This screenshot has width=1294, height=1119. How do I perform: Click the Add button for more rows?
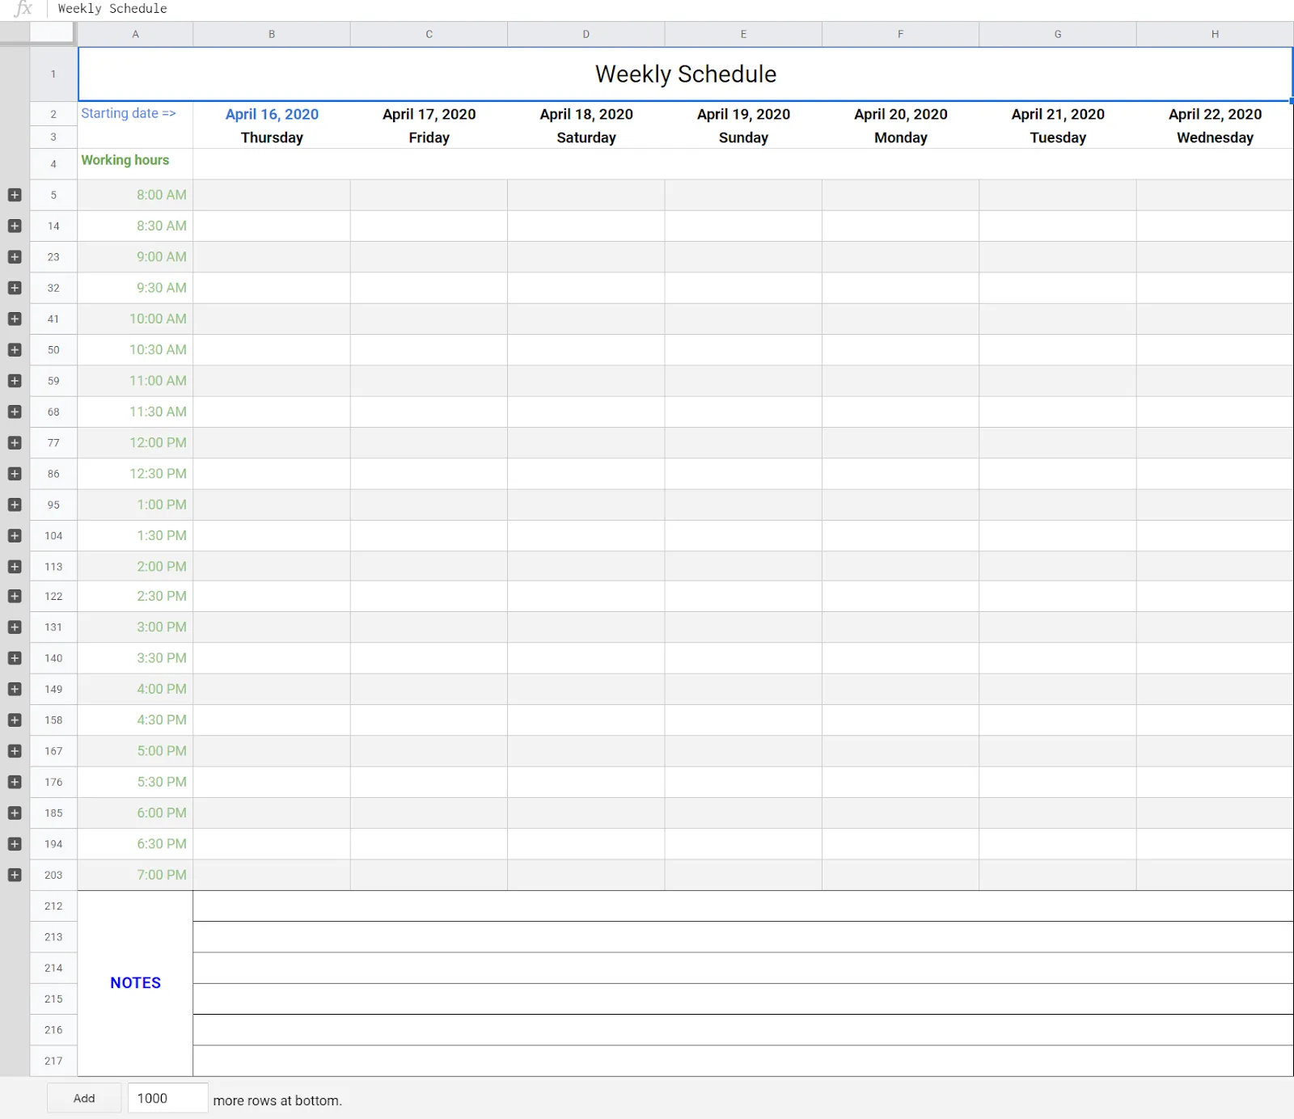point(83,1098)
